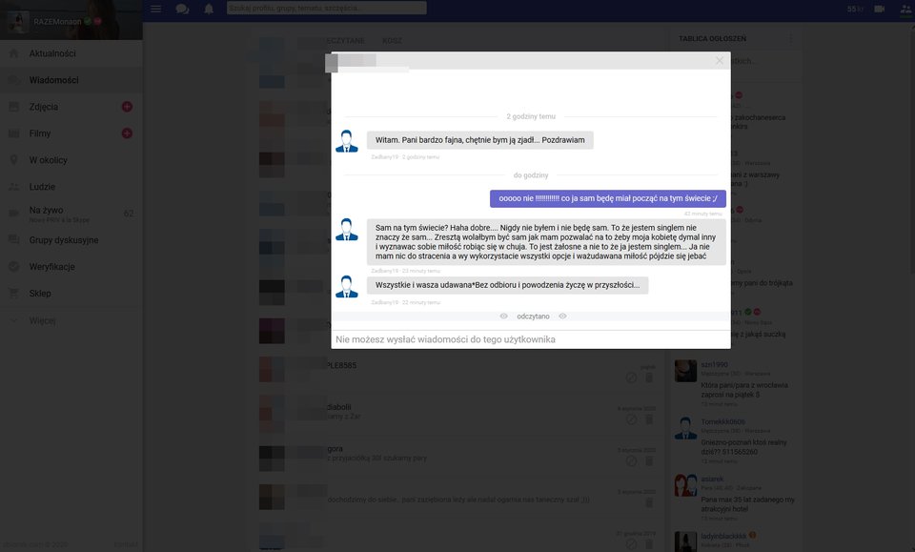Click red plus icon next to Zdjęcia
This screenshot has width=915, height=552.
(x=127, y=107)
